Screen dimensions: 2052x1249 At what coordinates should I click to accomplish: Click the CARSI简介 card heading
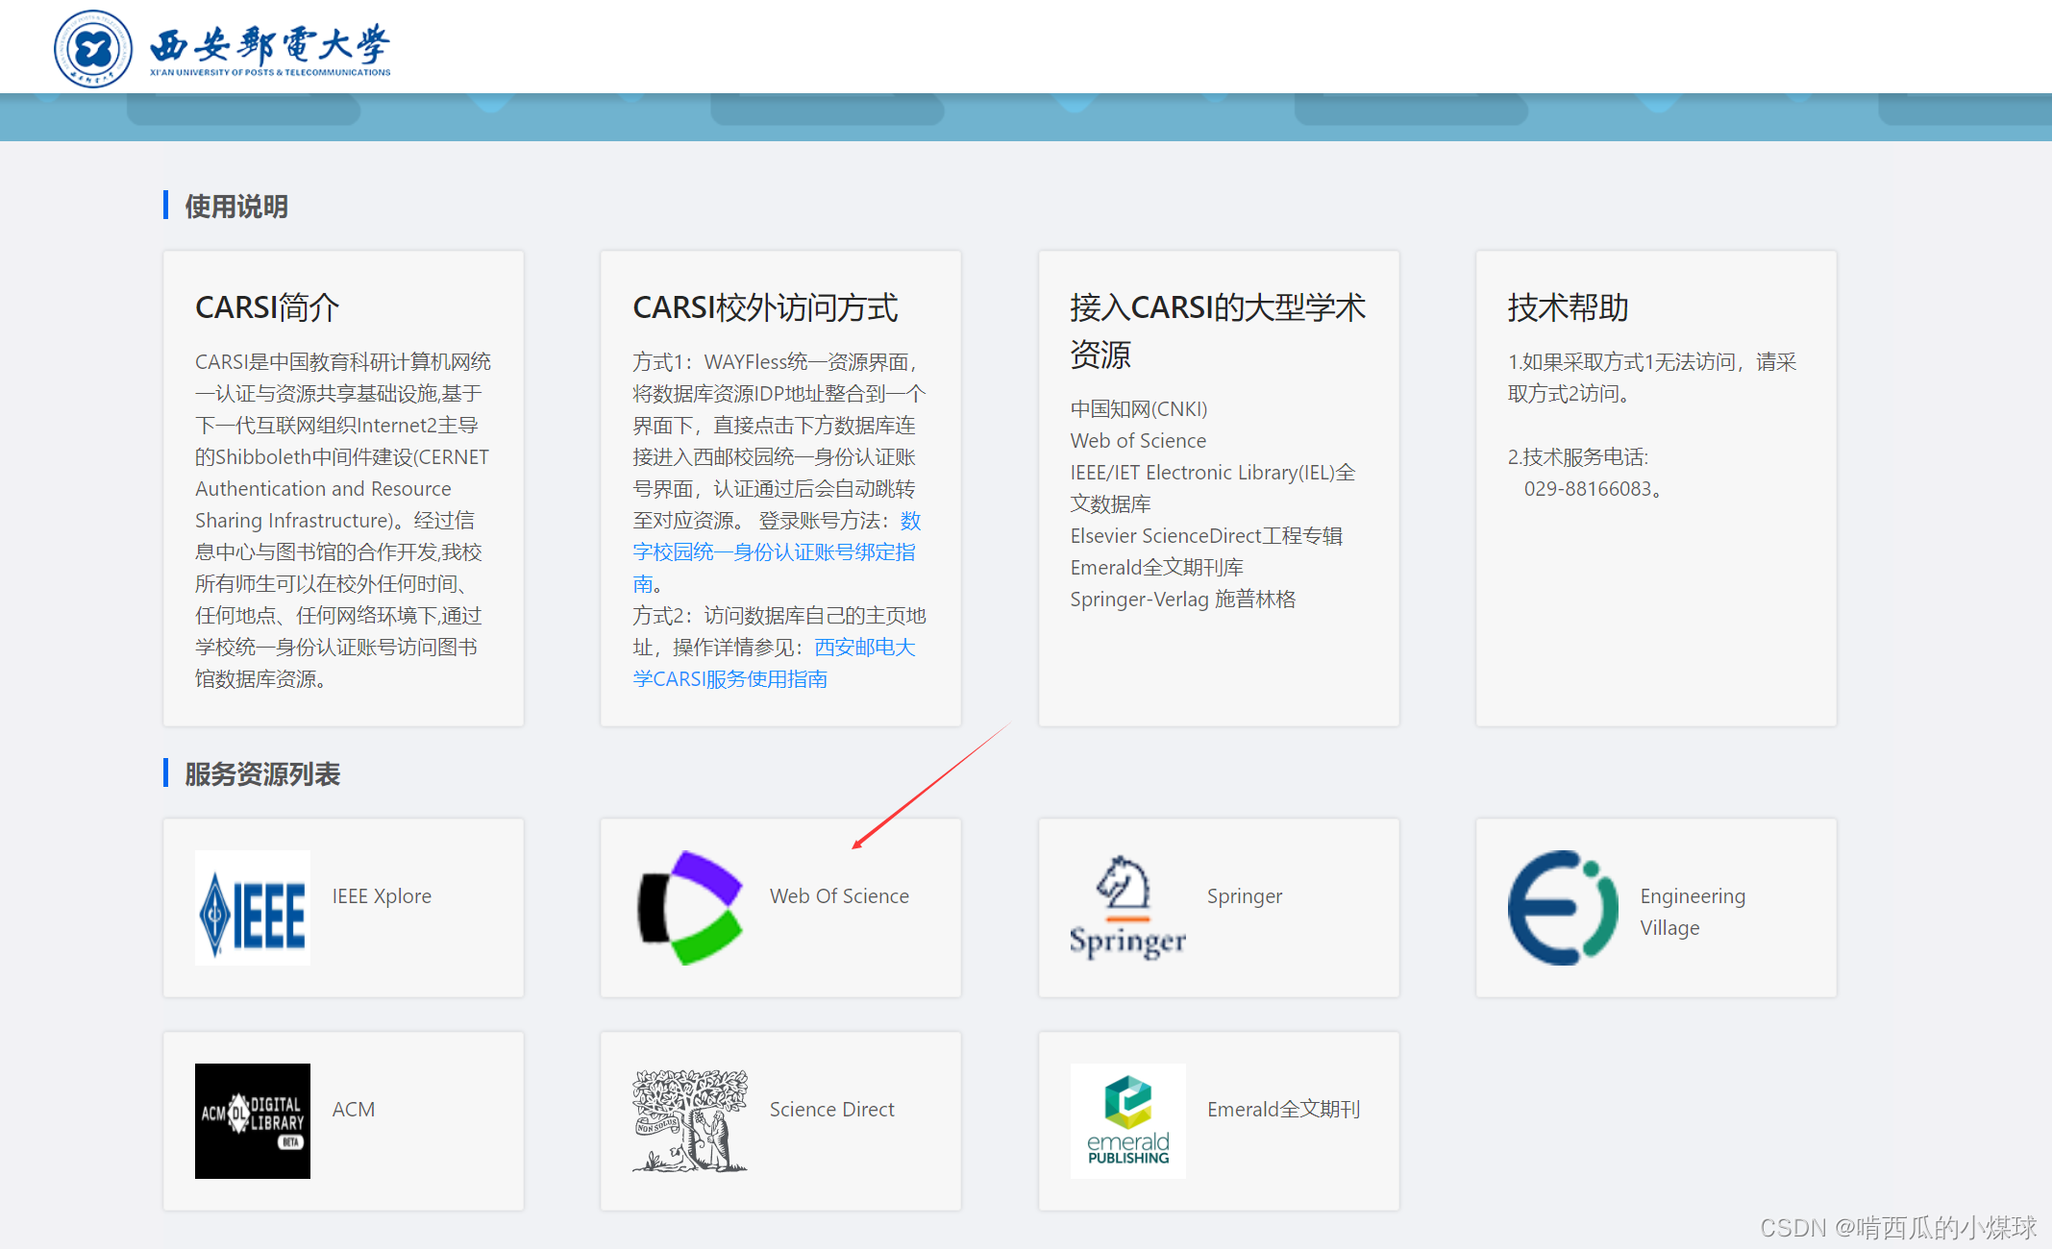[267, 307]
